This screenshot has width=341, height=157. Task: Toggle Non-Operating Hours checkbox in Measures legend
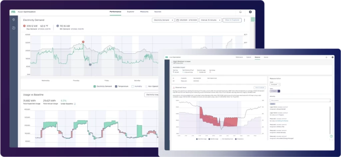click(221, 139)
